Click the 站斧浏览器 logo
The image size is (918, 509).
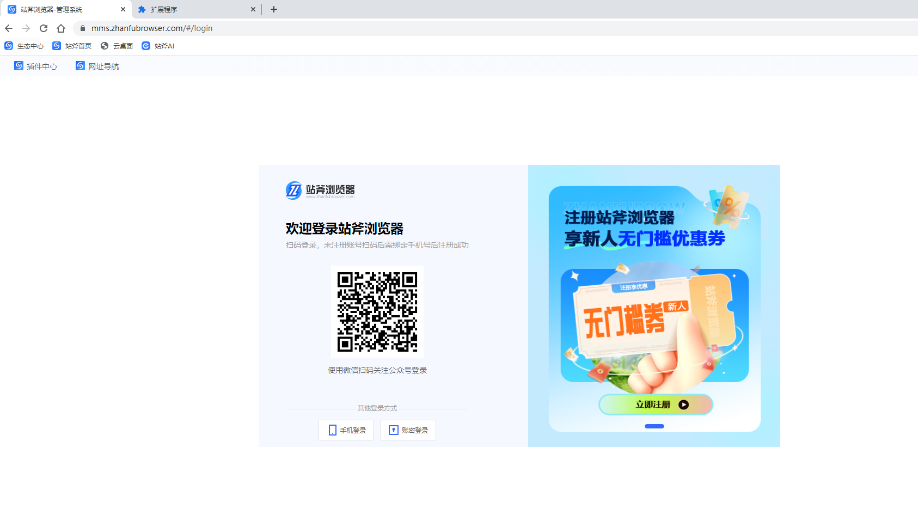click(x=320, y=190)
